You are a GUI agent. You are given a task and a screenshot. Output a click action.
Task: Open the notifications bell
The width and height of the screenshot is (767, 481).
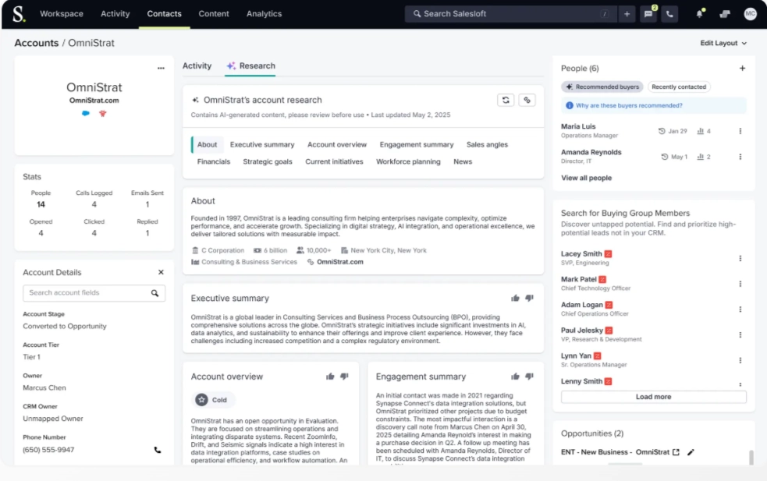click(699, 14)
